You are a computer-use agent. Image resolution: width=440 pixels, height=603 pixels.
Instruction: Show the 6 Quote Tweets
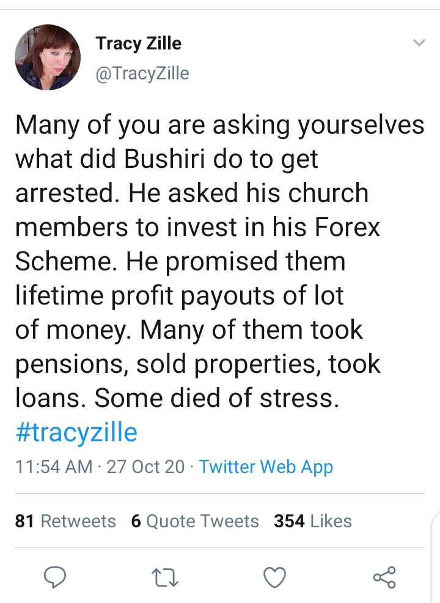tap(195, 521)
